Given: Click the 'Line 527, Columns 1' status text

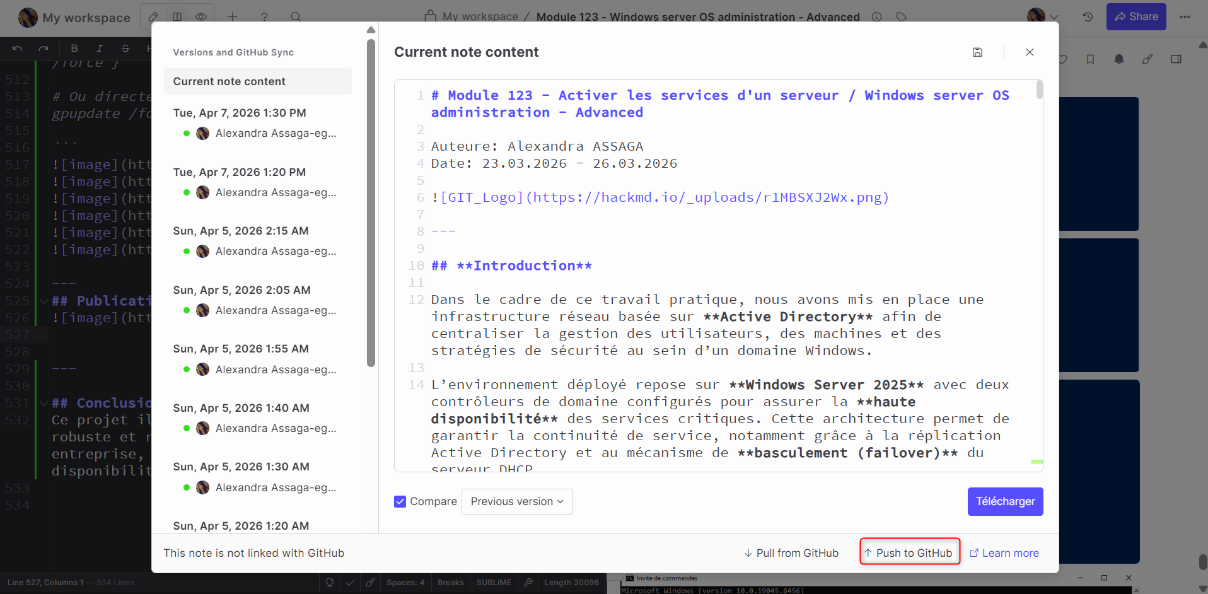Looking at the screenshot, I should pyautogui.click(x=45, y=583).
